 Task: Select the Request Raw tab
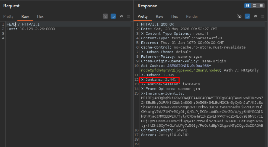tap(25, 16)
